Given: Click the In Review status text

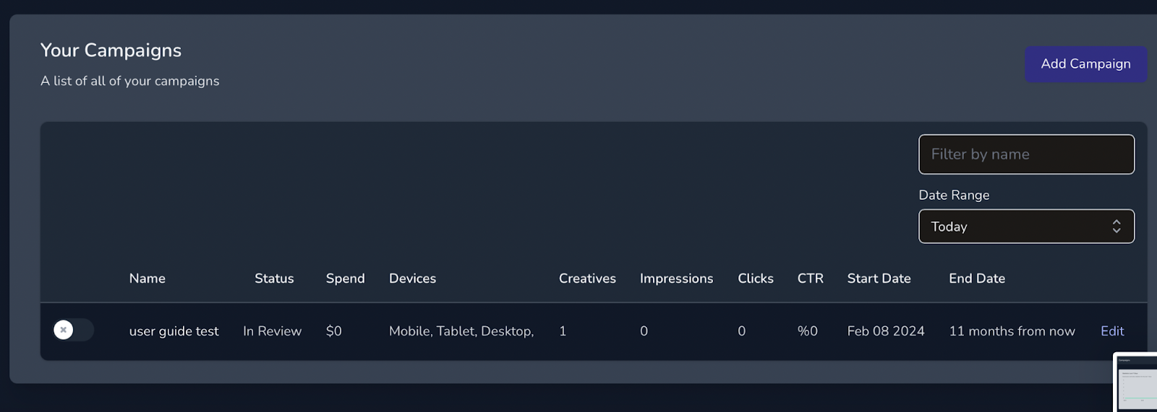Looking at the screenshot, I should pos(272,331).
